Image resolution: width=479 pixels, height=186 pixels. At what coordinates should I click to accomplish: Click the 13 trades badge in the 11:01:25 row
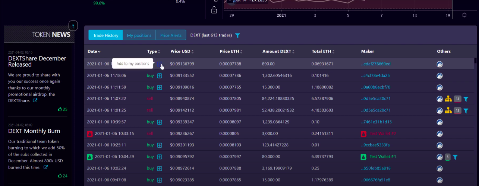click(457, 110)
